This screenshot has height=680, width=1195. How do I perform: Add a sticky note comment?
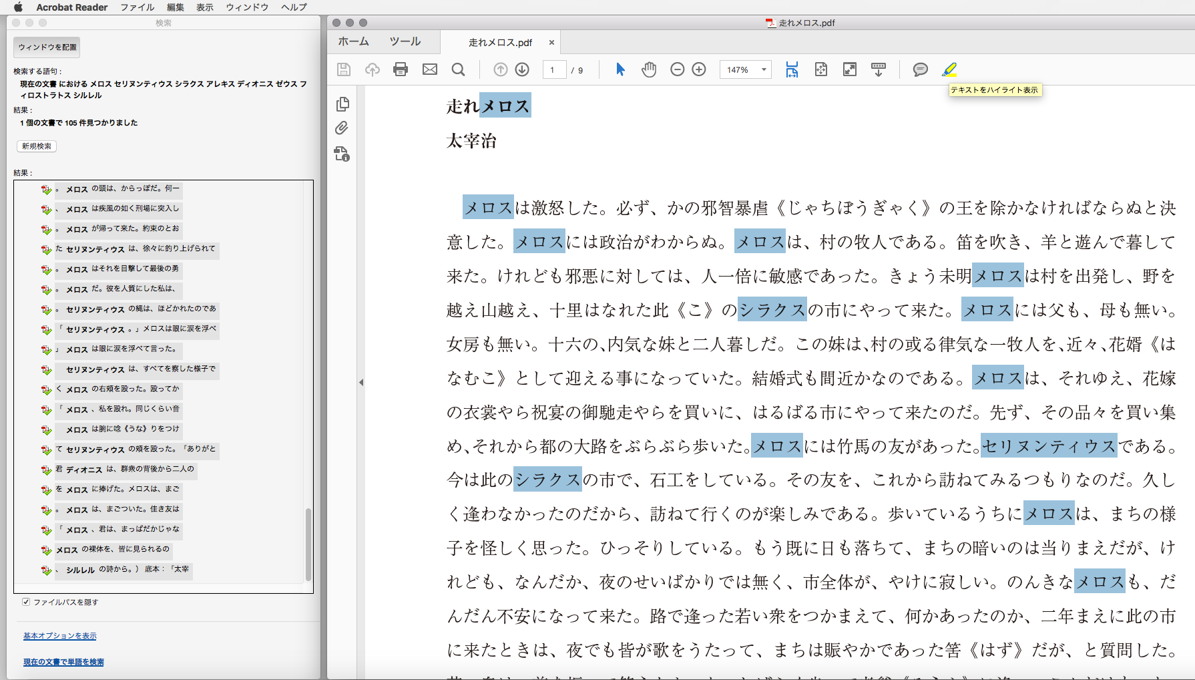click(920, 69)
